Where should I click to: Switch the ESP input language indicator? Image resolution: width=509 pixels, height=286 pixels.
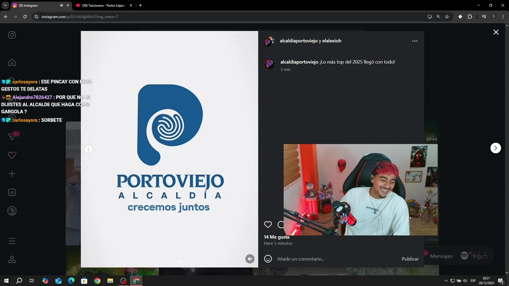pos(473,281)
